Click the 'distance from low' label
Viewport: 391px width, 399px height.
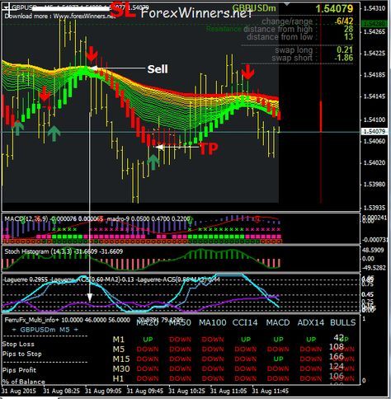(280, 37)
